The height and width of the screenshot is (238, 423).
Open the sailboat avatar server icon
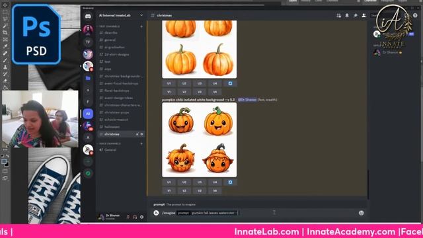(x=88, y=149)
